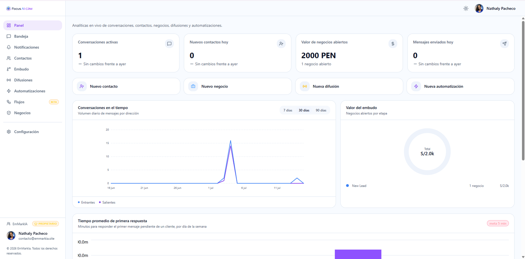The width and height of the screenshot is (525, 259).
Task: Click the New Lead legend row
Action: coord(428,186)
